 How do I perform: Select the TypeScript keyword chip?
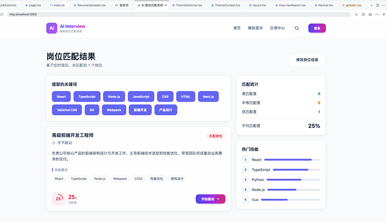point(87,97)
